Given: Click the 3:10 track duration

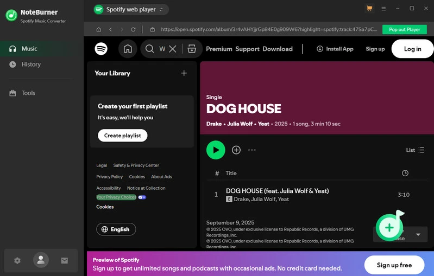Looking at the screenshot, I should 404,195.
